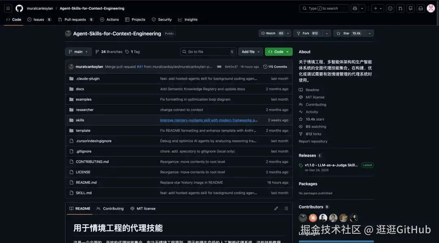
Task: Open the .cursorindexingignore file
Action: point(93,141)
